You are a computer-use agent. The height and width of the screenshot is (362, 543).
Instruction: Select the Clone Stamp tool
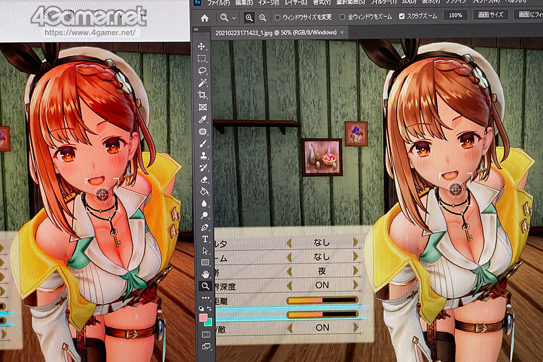coord(203,156)
